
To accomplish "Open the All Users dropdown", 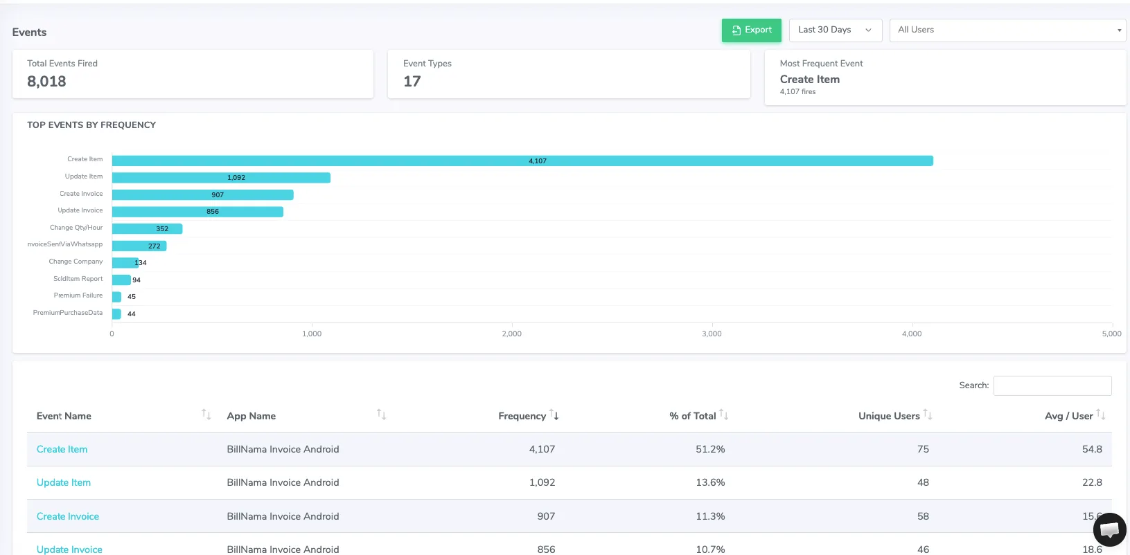I will (1007, 30).
